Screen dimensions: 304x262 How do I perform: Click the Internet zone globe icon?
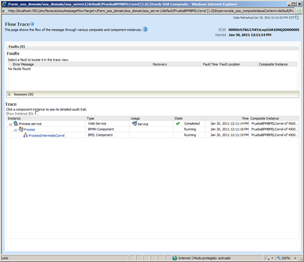(x=175, y=258)
